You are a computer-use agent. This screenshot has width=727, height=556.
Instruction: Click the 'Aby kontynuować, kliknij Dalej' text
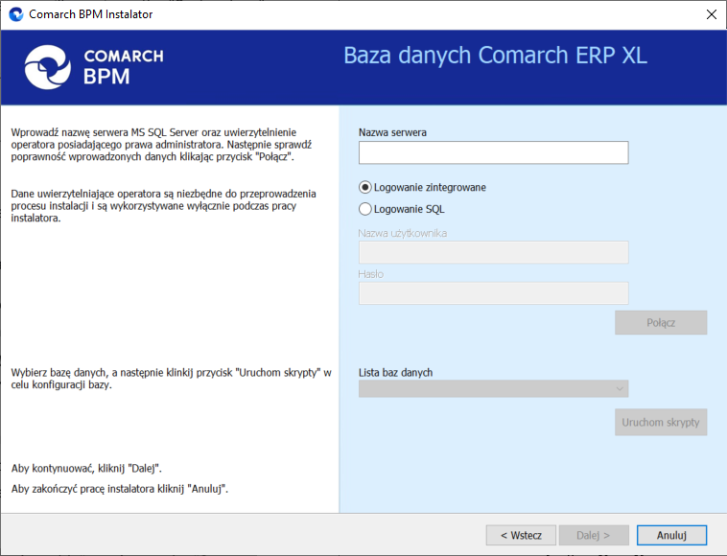pyautogui.click(x=86, y=469)
